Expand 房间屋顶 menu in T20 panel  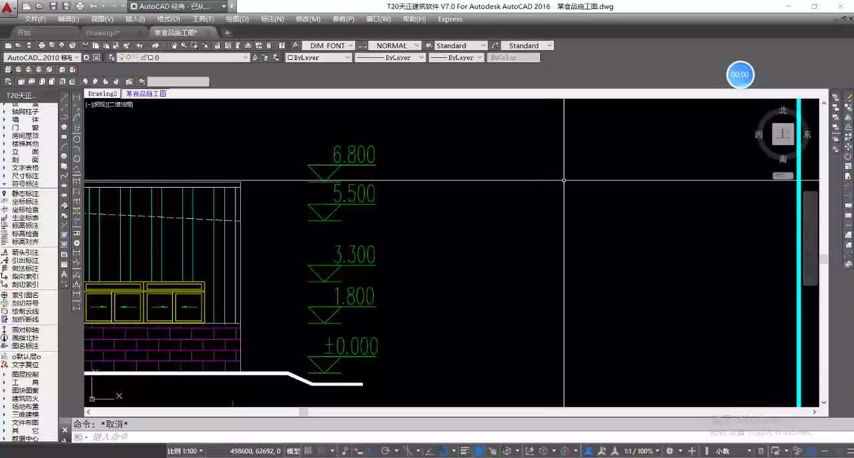click(25, 136)
